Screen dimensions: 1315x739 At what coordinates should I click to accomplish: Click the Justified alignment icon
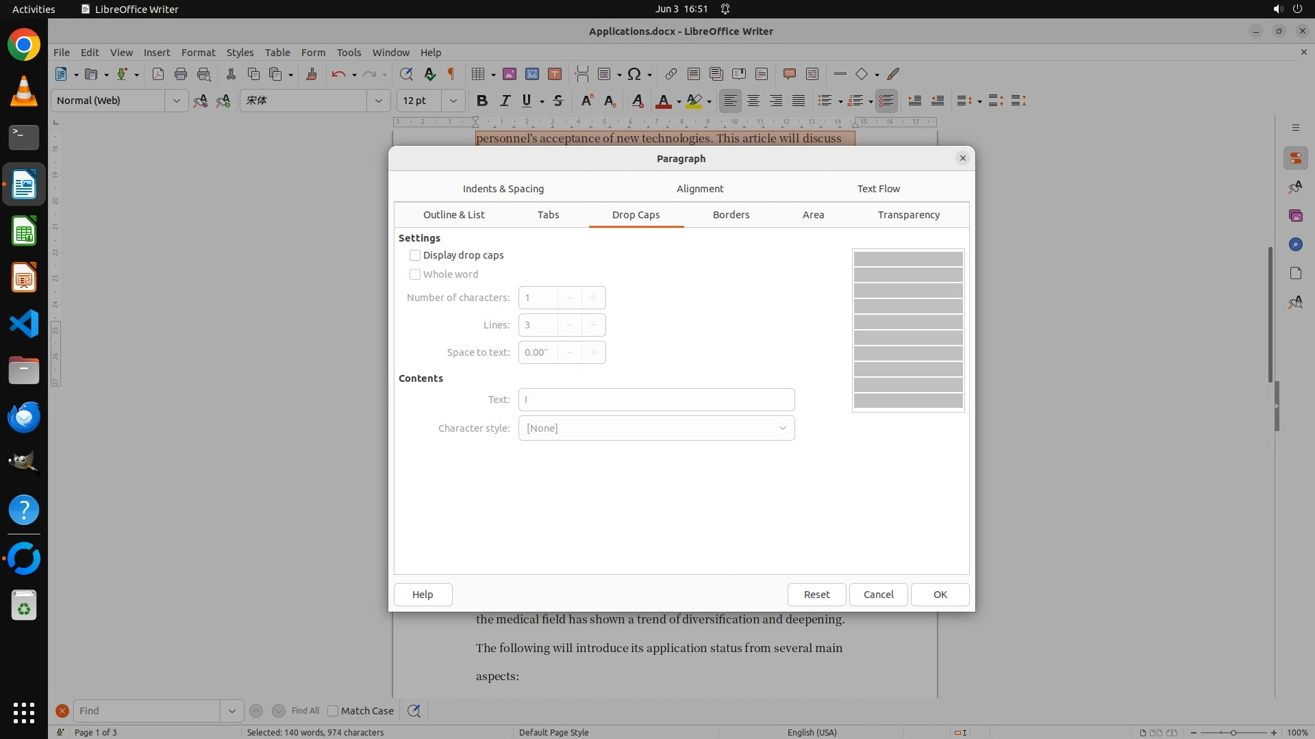pyautogui.click(x=799, y=101)
